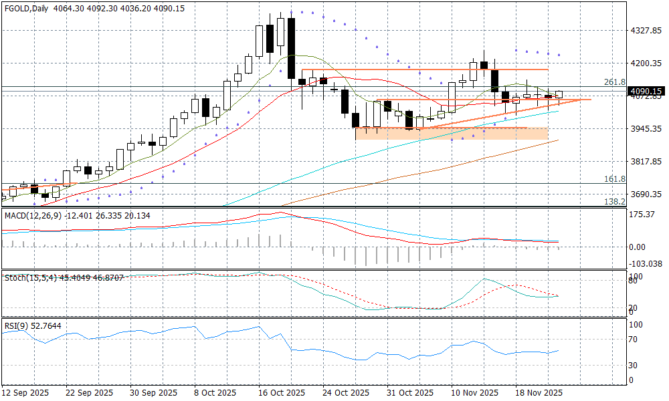669x401 pixels.
Task: Select the 10 Nov 2025 date label
Action: [474, 392]
